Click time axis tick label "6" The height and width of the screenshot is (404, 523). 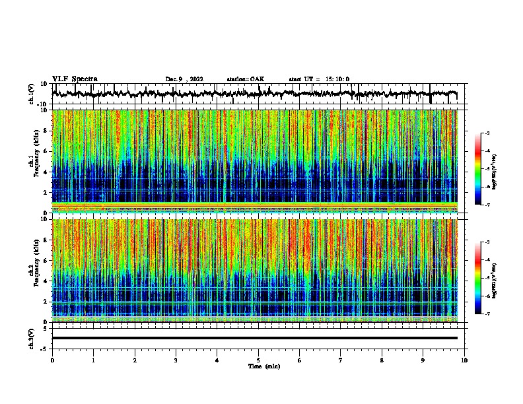point(300,360)
